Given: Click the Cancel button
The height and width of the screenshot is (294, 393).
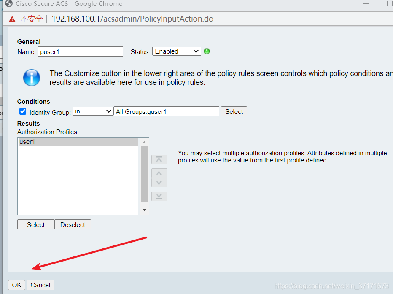Looking at the screenshot, I should (x=40, y=285).
